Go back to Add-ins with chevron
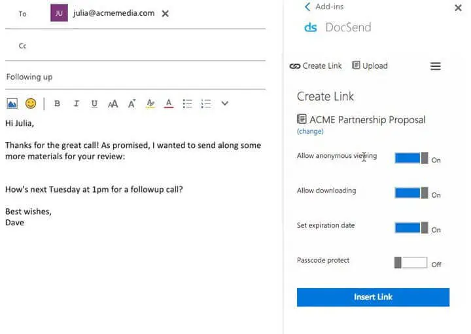This screenshot has height=334, width=471. coord(307,7)
